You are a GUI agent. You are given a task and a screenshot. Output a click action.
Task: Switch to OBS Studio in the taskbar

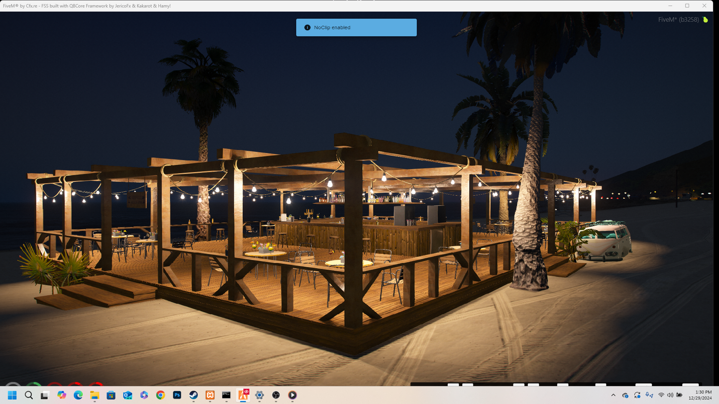[276, 395]
